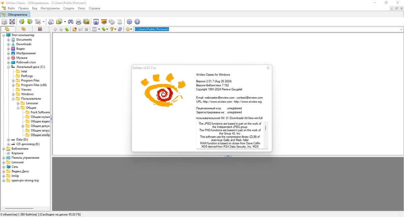The width and height of the screenshot is (404, 217).
Task: Click the JPEG lossless transformations icon
Action: (x=38, y=22)
